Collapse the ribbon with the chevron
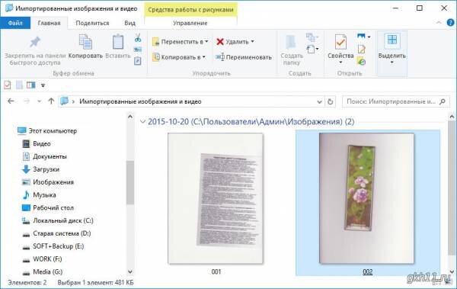Screen dimensions: 457x289 click(x=439, y=22)
